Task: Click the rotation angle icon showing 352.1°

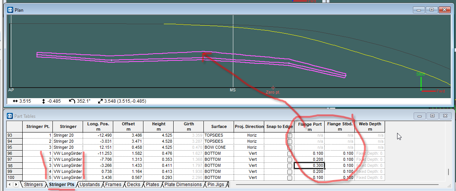Action: (72, 101)
